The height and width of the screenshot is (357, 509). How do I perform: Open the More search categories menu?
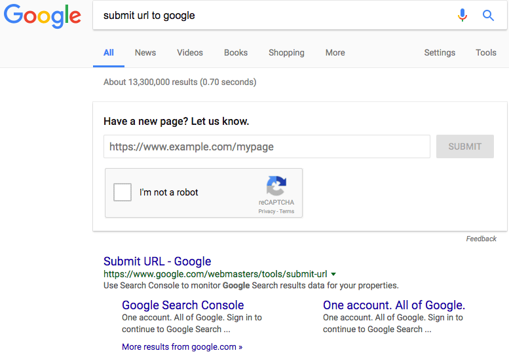coord(335,53)
